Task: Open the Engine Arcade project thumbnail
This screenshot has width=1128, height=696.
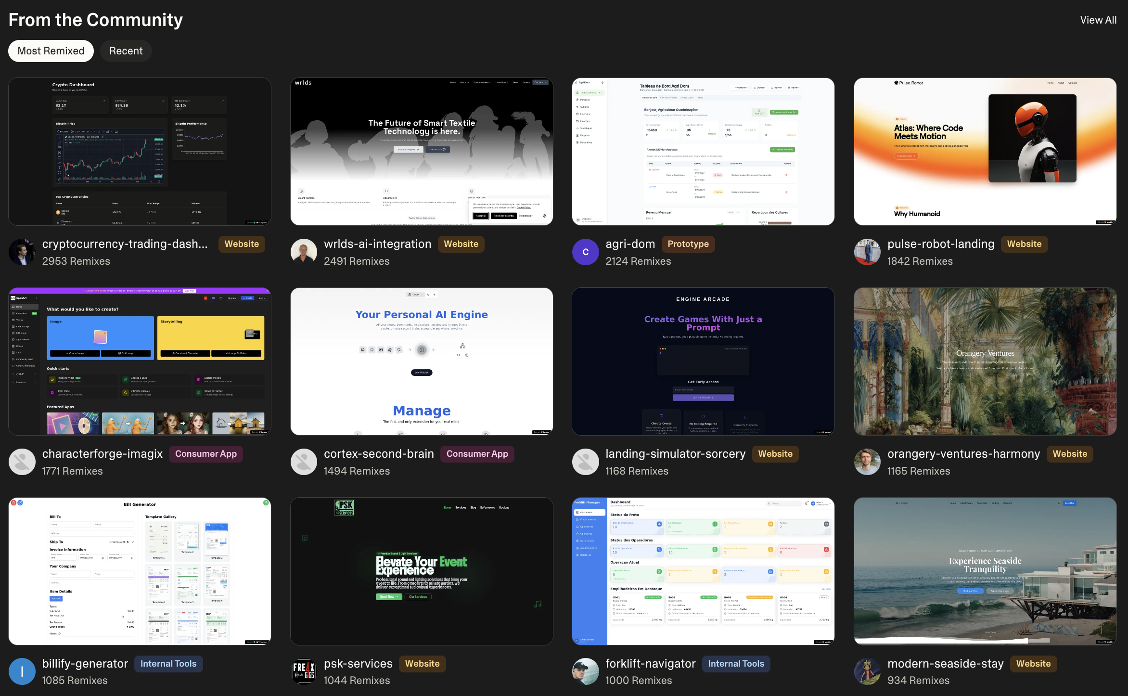Action: coord(703,361)
